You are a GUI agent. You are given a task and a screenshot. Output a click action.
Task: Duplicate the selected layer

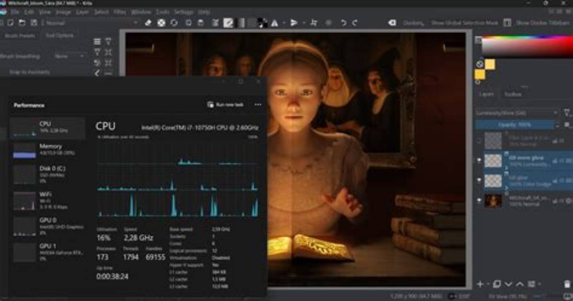497,284
